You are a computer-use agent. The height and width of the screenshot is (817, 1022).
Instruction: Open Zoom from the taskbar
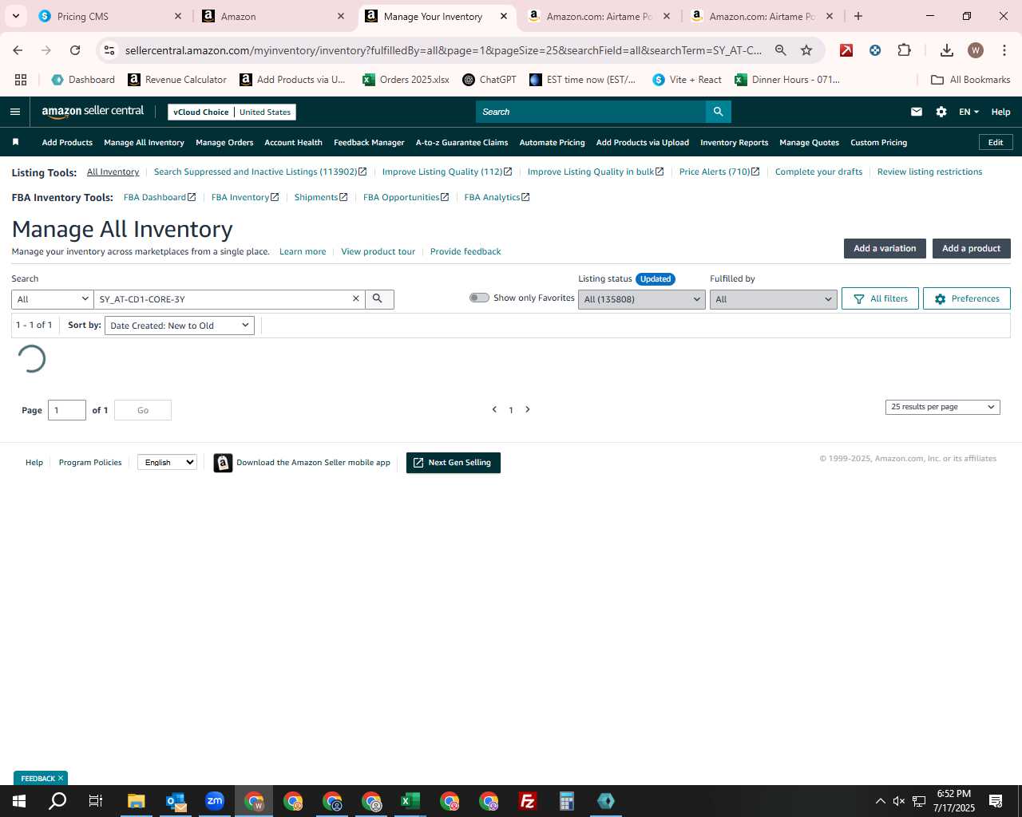(x=214, y=801)
